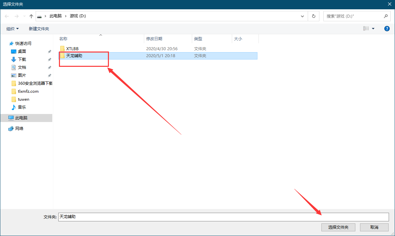
Task: Select 网络 in the sidebar
Action: 16,128
